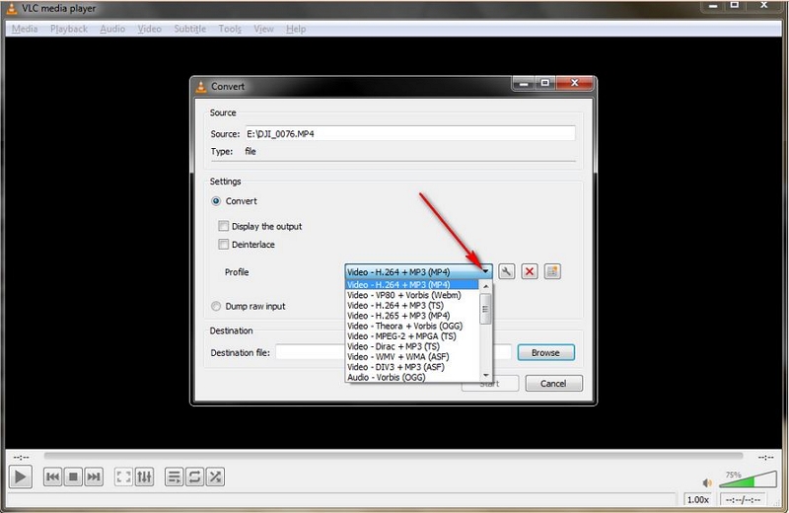Click the Play button in VLC
This screenshot has width=789, height=513.
tap(21, 476)
